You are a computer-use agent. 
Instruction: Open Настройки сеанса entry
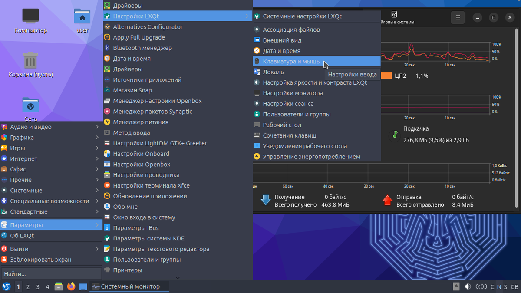coord(317,104)
